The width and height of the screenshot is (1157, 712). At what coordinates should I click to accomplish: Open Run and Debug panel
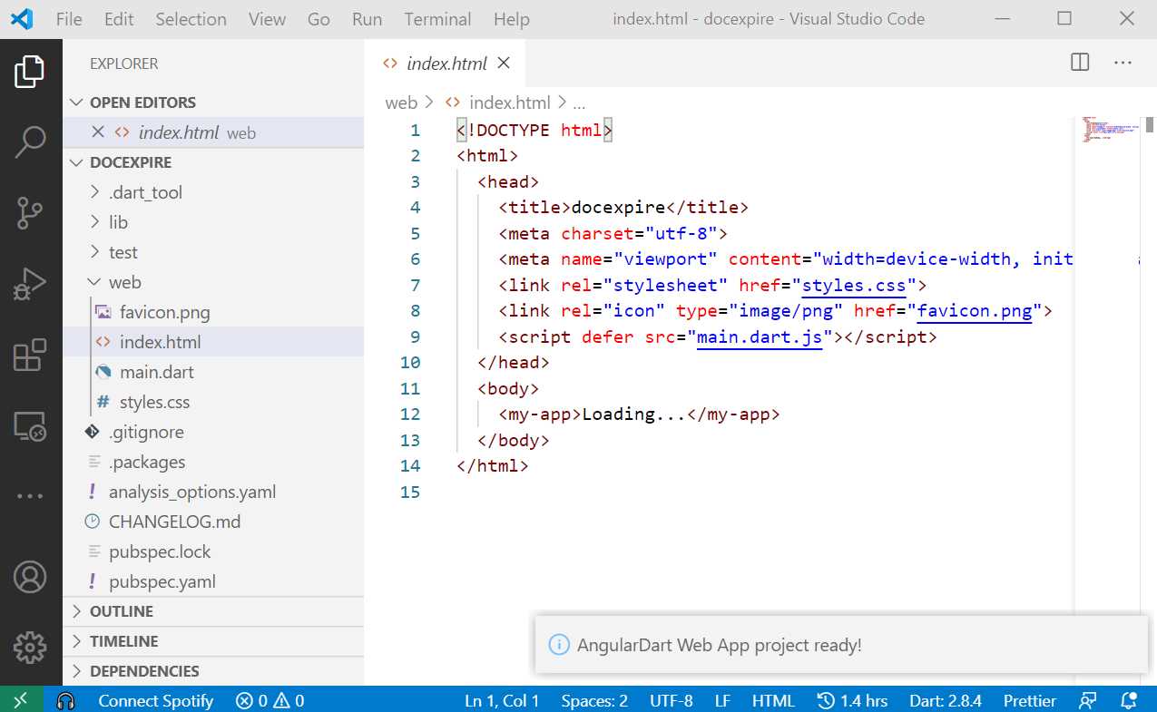click(31, 284)
